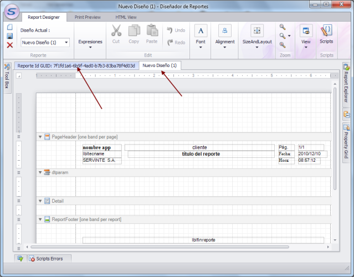This screenshot has width=354, height=277.
Task: Click the top zoom magnifier icon
Action: click(x=283, y=27)
